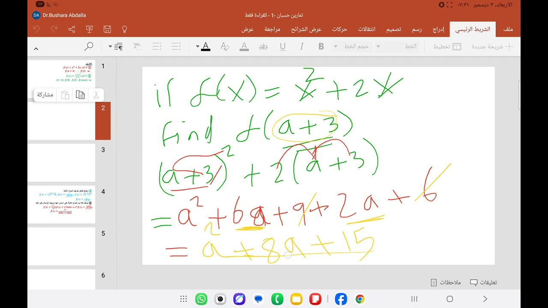
Task: Click the numbered list icon
Action: click(157, 47)
